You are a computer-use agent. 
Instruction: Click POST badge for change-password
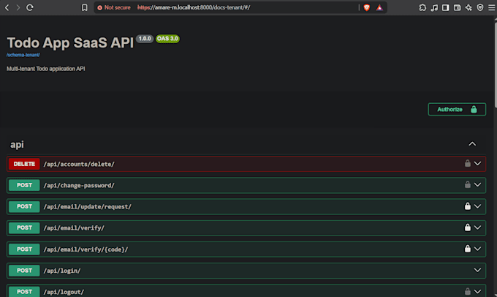click(x=24, y=185)
